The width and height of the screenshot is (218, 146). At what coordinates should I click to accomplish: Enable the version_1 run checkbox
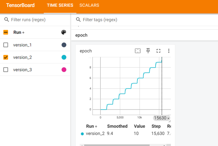[x=6, y=45]
